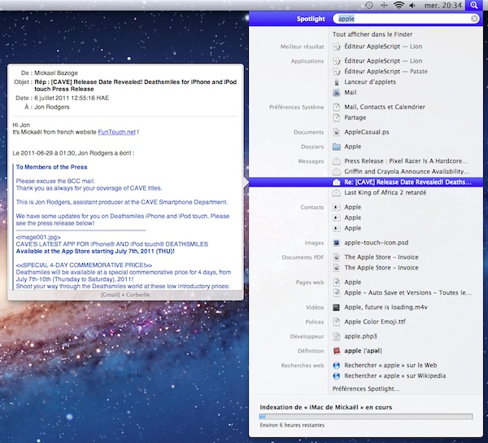Clear the Spotlight search field
This screenshot has width=488, height=443.
pyautogui.click(x=474, y=19)
